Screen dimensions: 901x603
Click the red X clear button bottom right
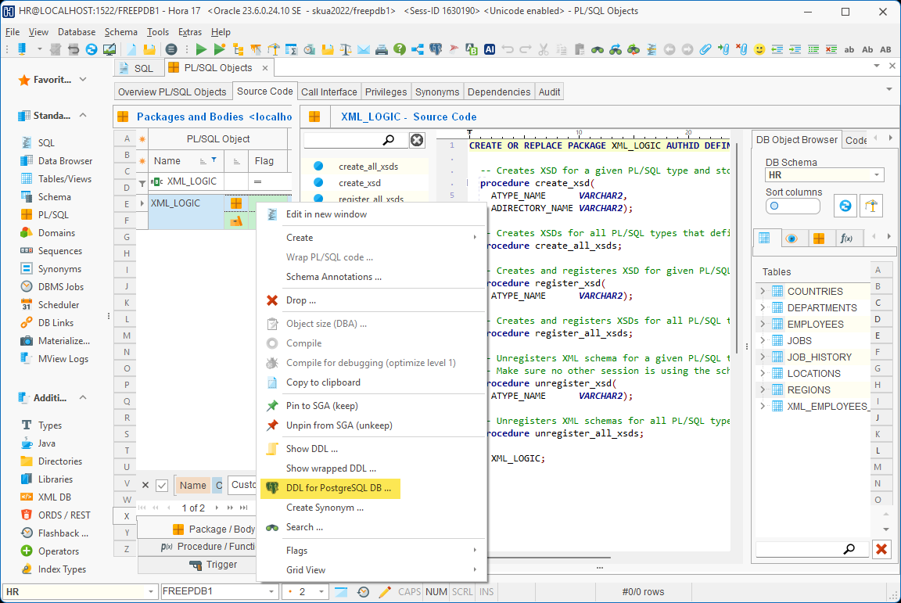(x=881, y=549)
